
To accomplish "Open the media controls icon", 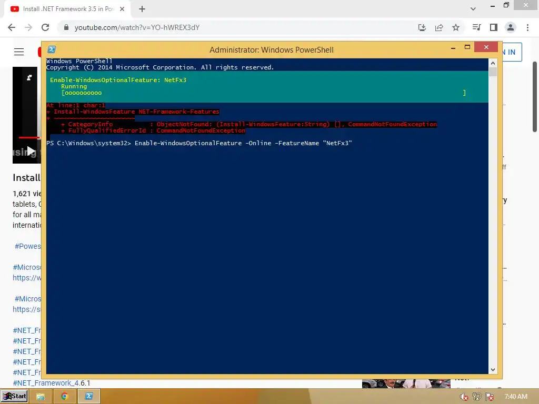I will [x=476, y=27].
